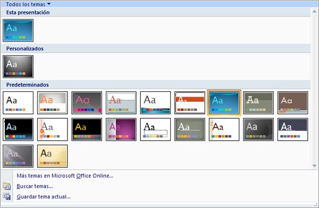
Task: Apply the olive-gray theme with cream serif Aa
Action: (258, 103)
